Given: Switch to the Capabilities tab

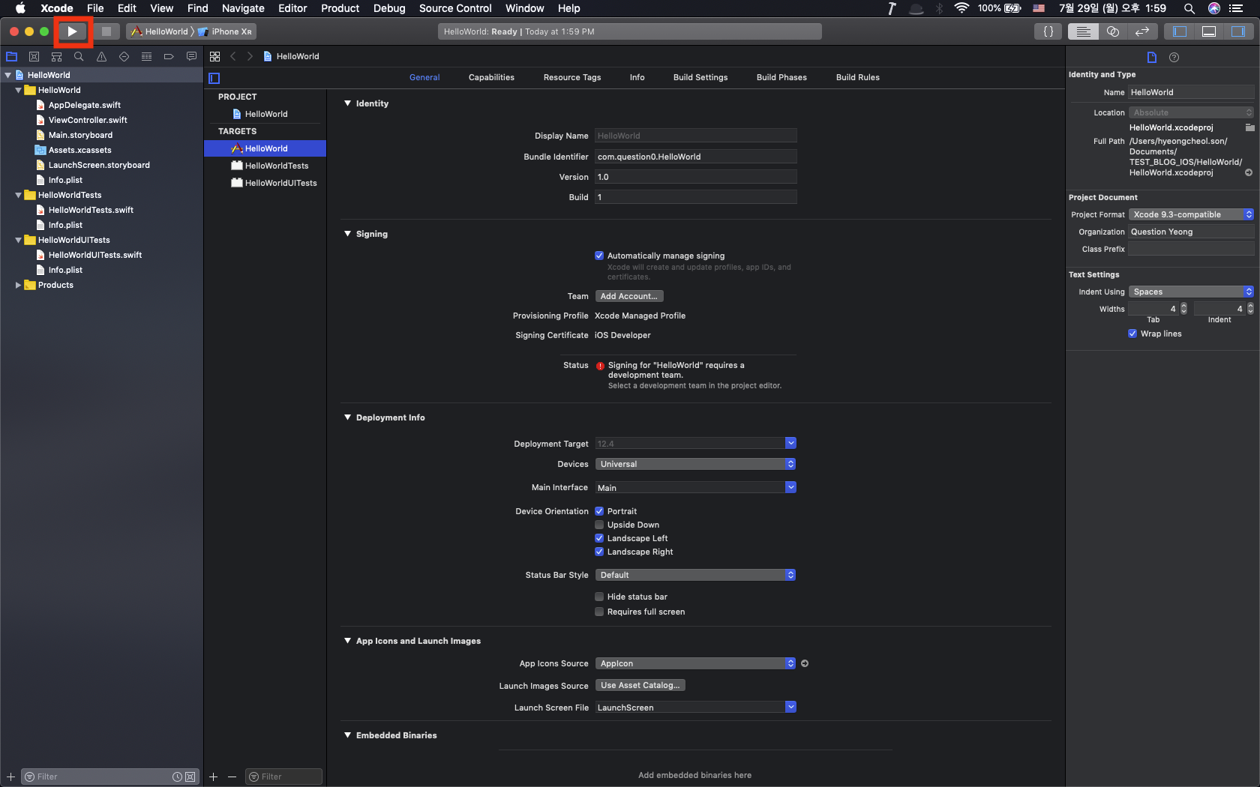Looking at the screenshot, I should (x=491, y=77).
